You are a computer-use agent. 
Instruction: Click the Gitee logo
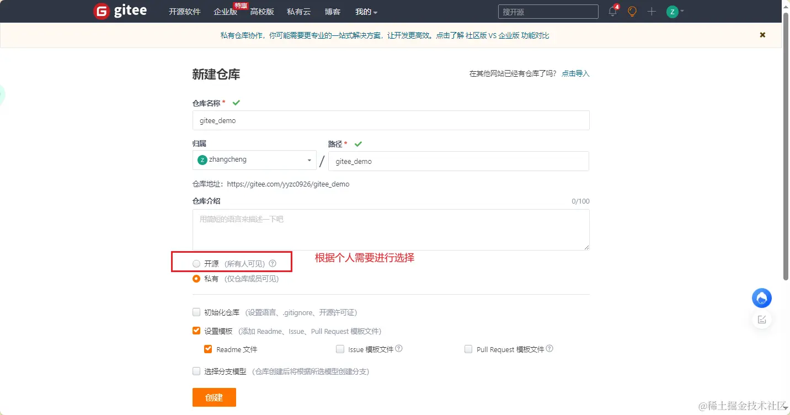(x=120, y=11)
